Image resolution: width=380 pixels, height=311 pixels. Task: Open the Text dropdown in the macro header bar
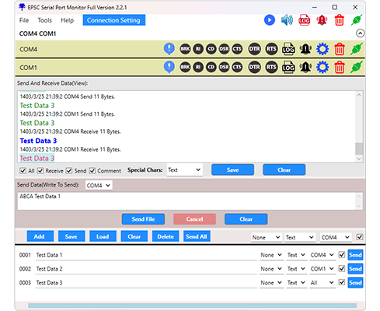[x=300, y=237]
